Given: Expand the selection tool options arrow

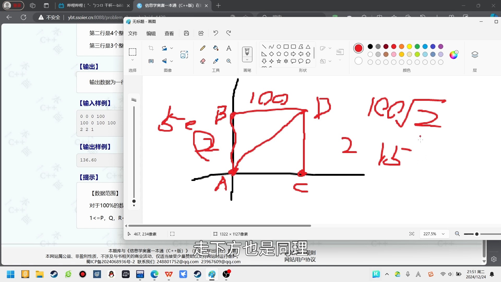Looking at the screenshot, I should point(133,60).
